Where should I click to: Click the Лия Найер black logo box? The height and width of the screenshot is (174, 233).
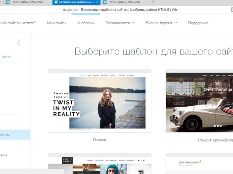point(67,160)
